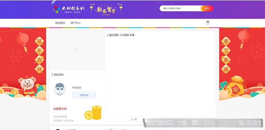Select the username YYG123
This screenshot has width=265, height=130.
click(x=77, y=88)
